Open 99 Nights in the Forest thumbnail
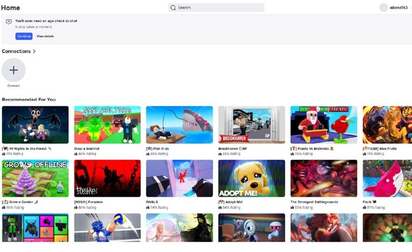Viewport: 412px width, 252px height. click(35, 125)
